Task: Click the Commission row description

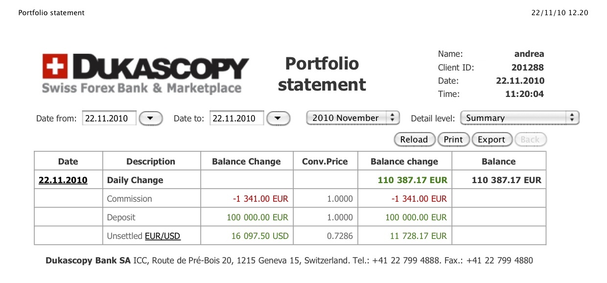Action: pos(130,199)
